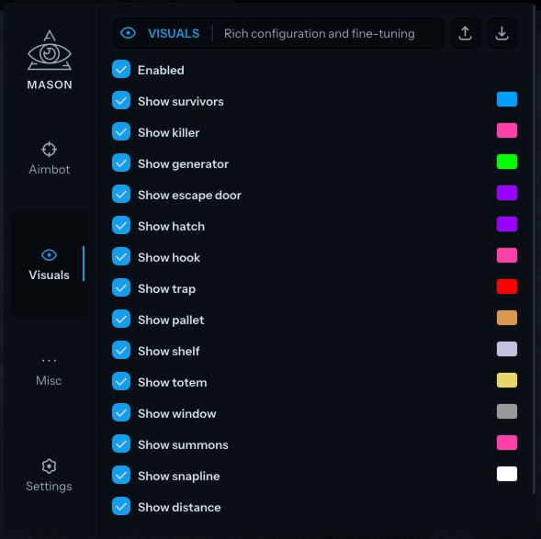This screenshot has height=539, width=541.
Task: Pick the red Show trap color swatch
Action: click(507, 286)
